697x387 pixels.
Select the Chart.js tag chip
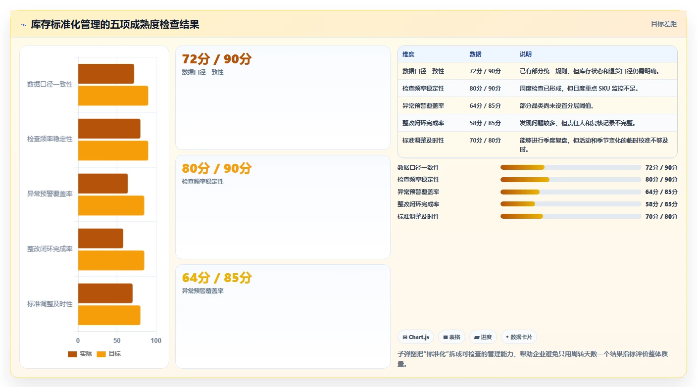point(416,337)
